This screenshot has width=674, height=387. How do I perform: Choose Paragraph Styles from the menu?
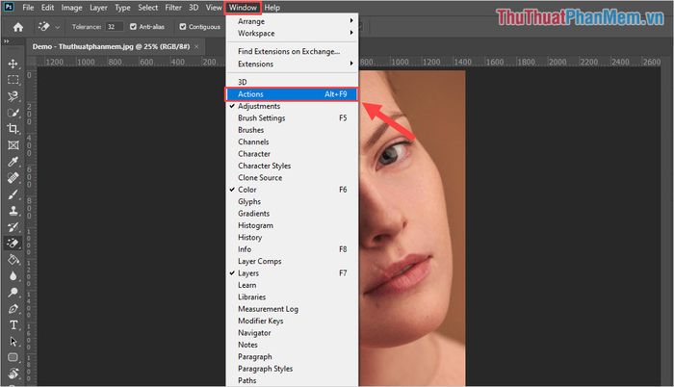click(x=292, y=369)
